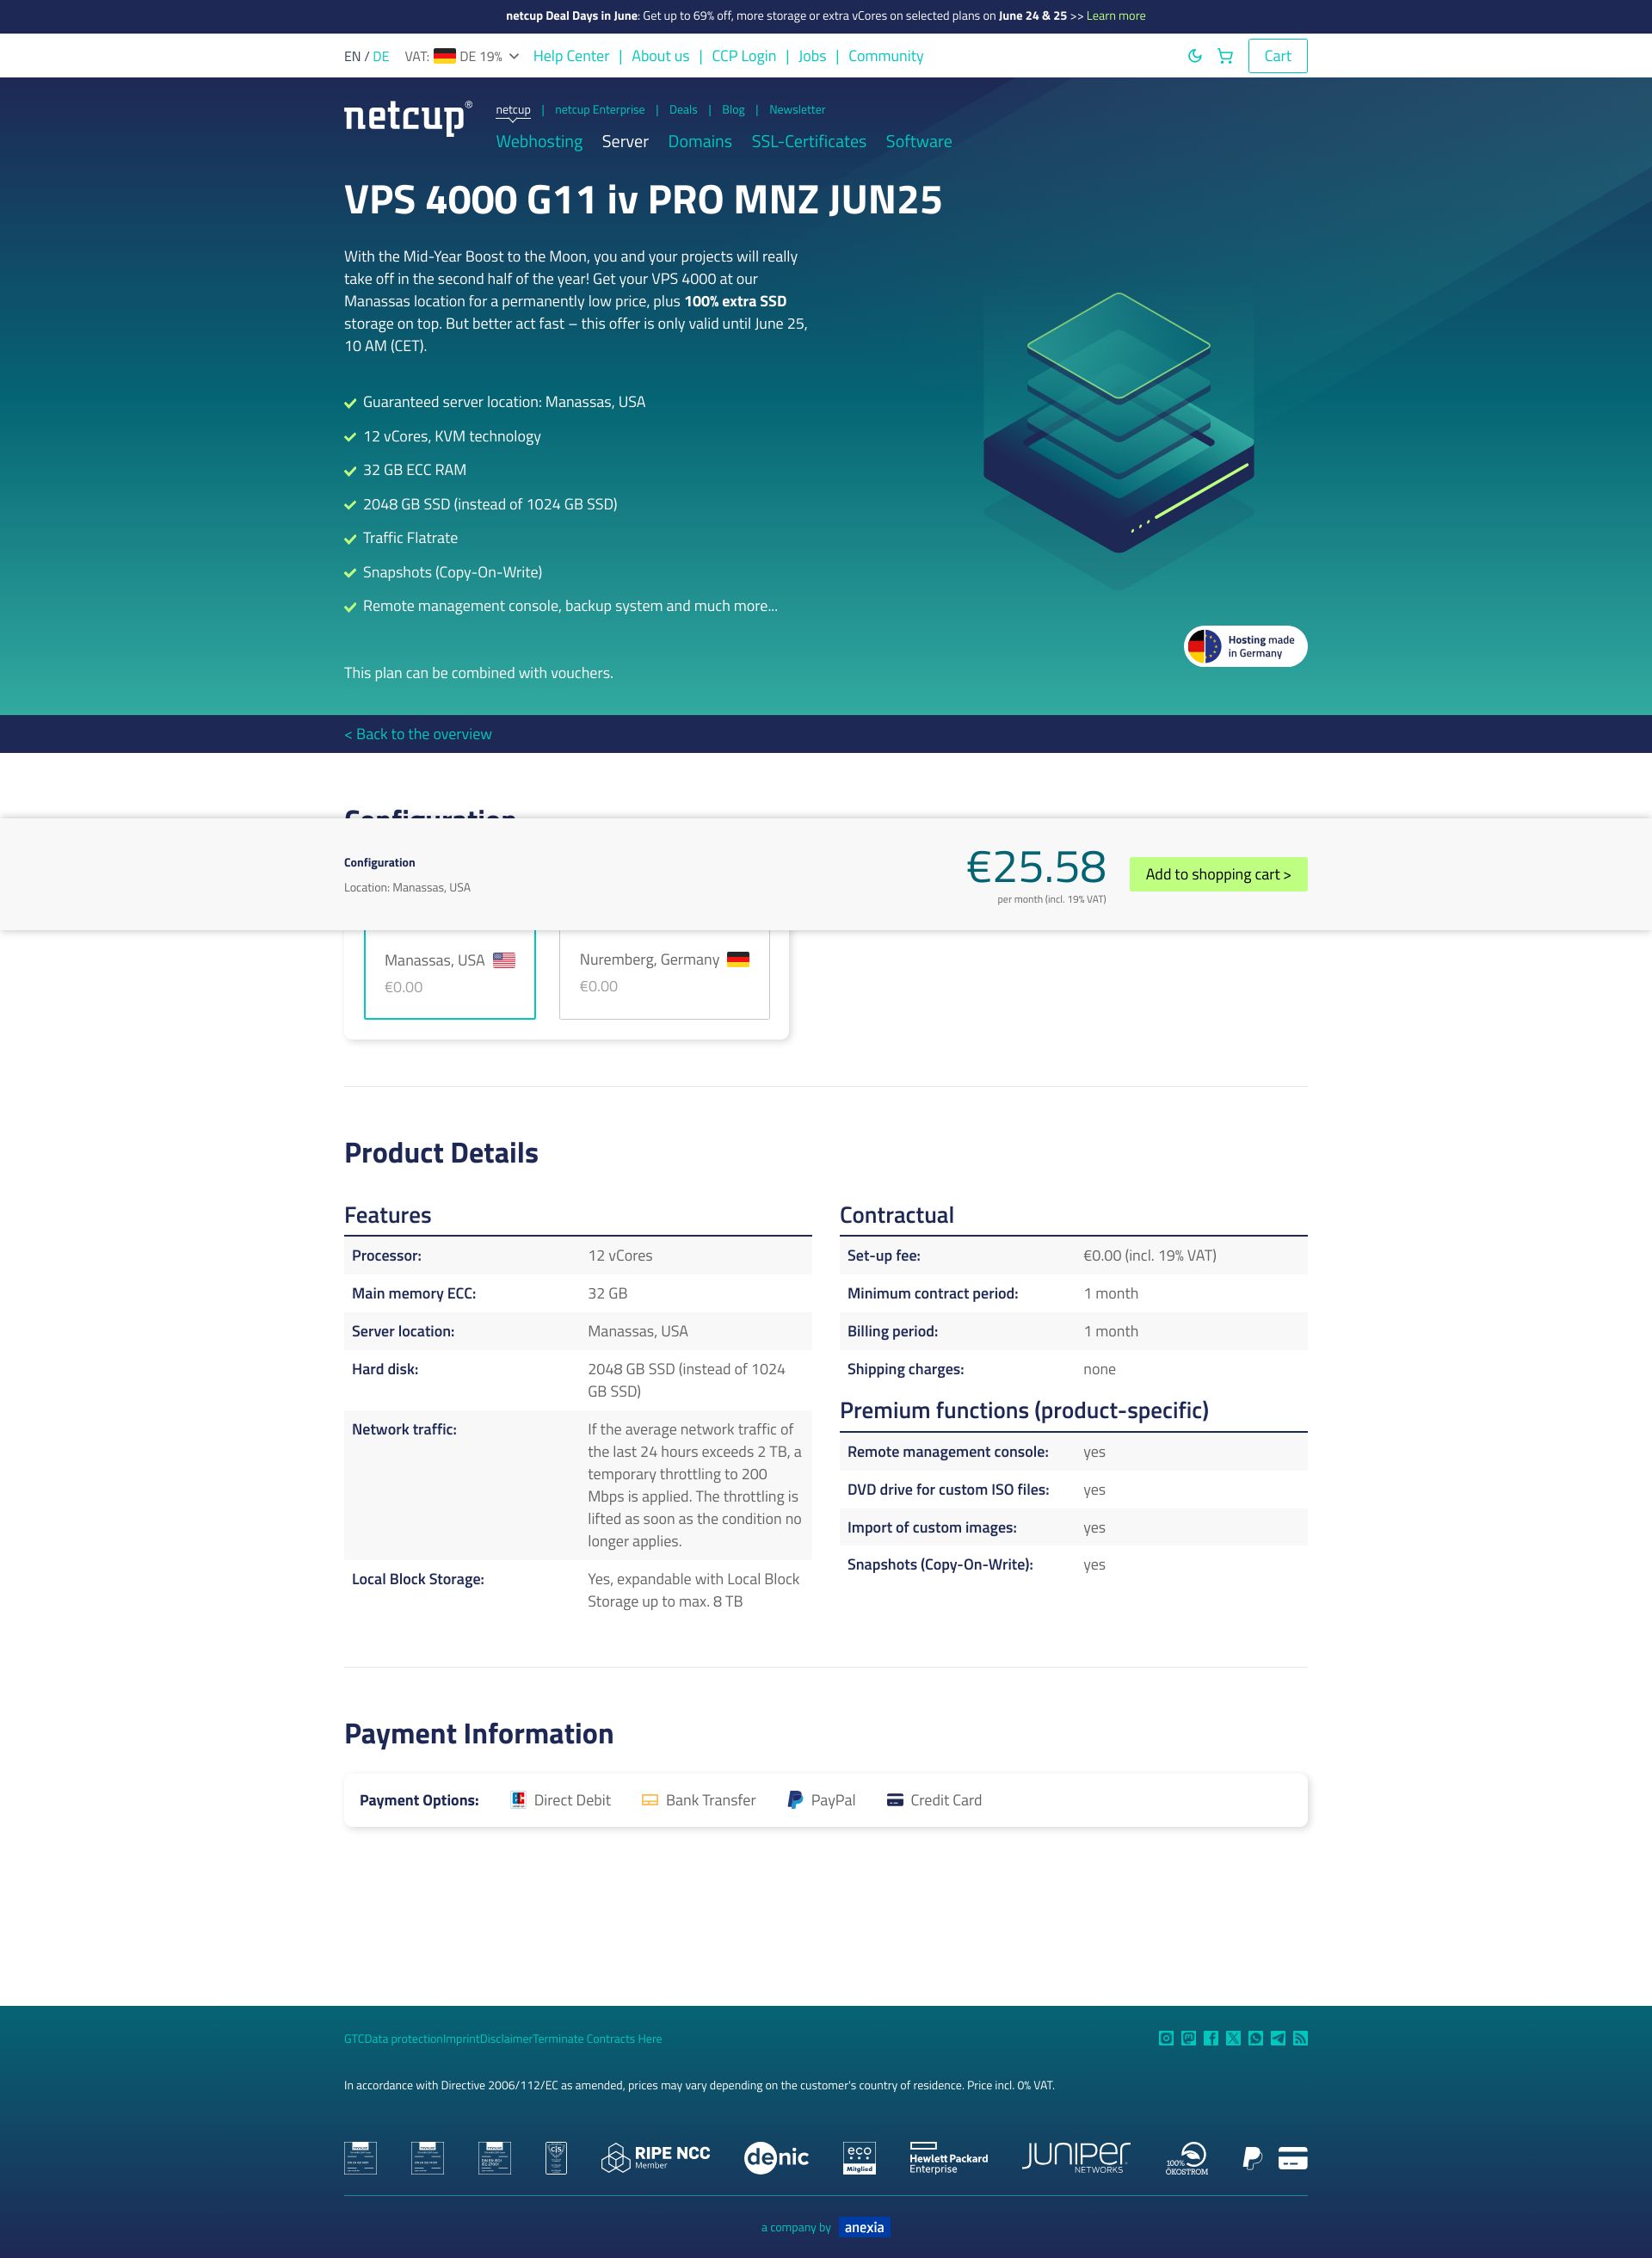
Task: Click the netcup logo
Action: tap(408, 118)
